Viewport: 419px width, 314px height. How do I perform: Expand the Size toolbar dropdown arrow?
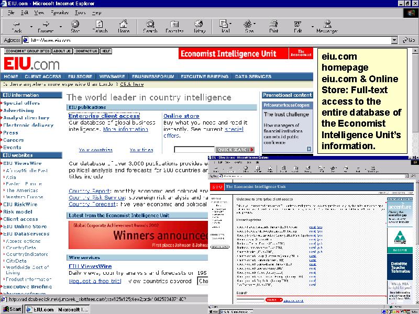pos(255,24)
